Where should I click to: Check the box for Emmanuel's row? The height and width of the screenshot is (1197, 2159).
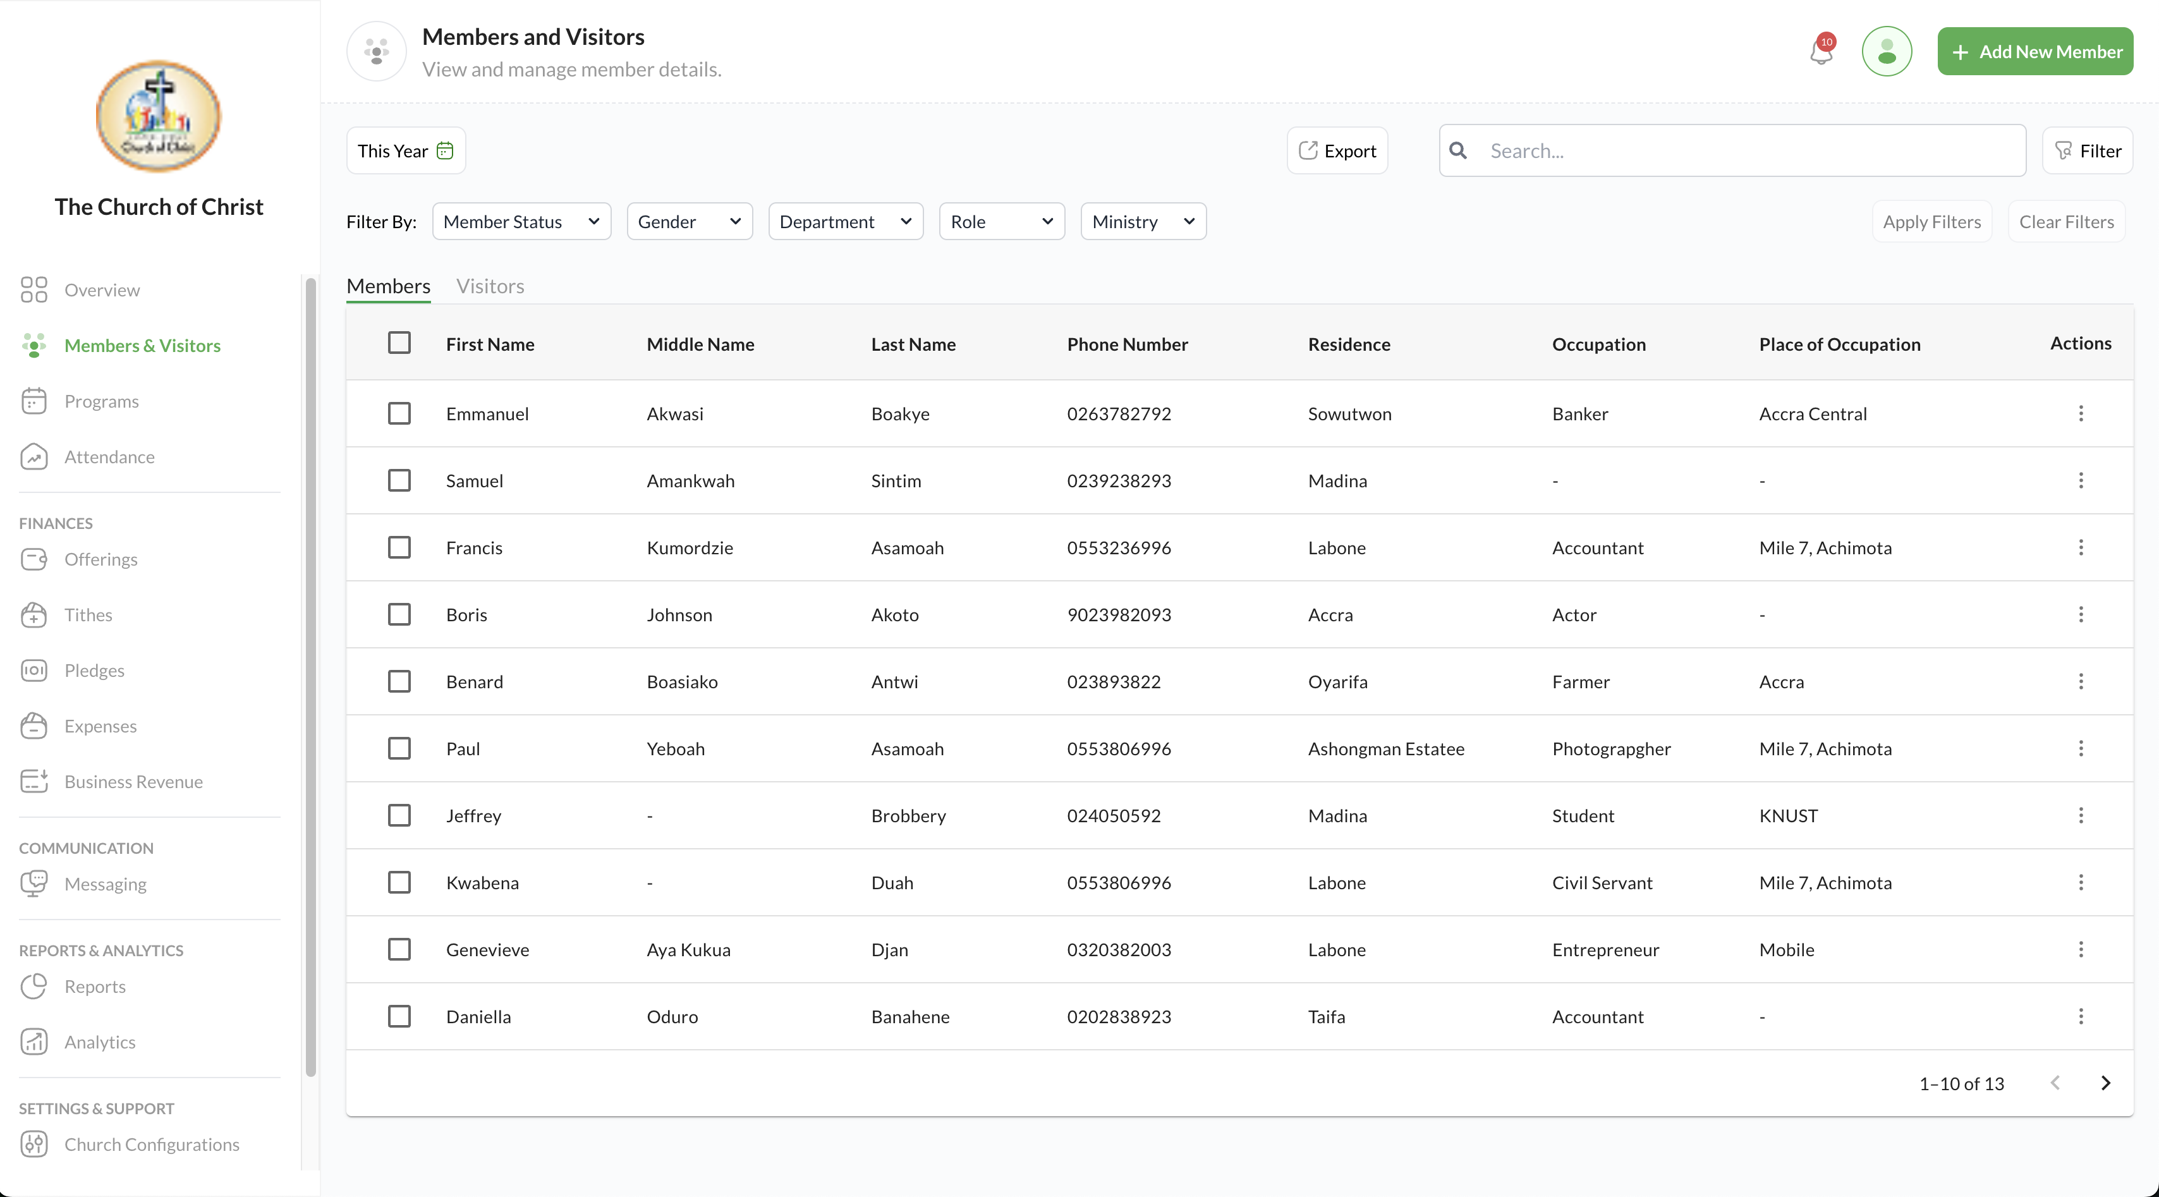pos(399,413)
